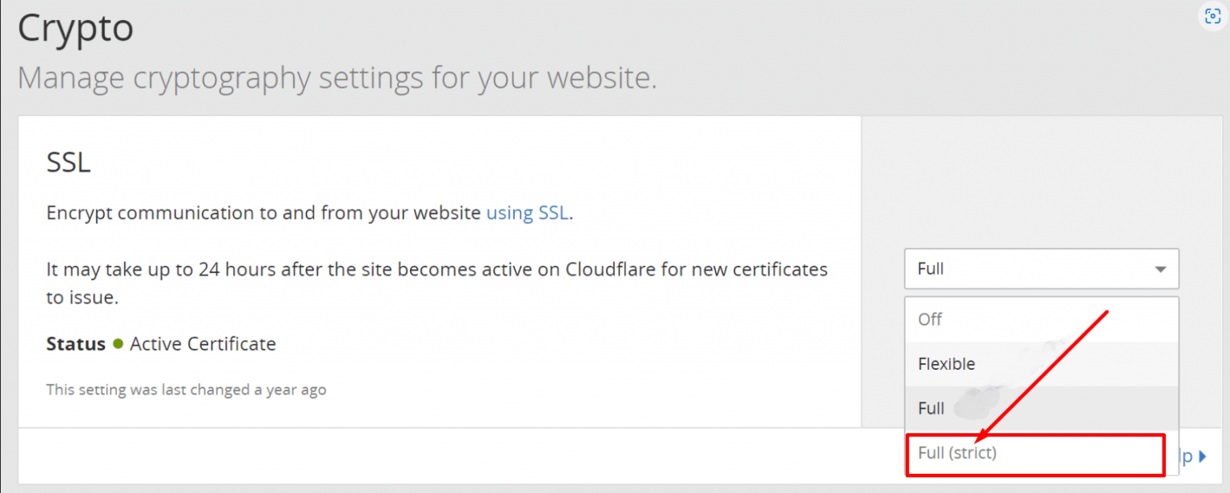Image resolution: width=1230 pixels, height=493 pixels.
Task: Click the 24 hours certificate notice paragraph
Action: click(437, 283)
